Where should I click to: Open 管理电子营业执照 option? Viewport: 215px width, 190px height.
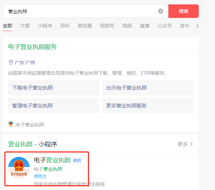pos(54,105)
